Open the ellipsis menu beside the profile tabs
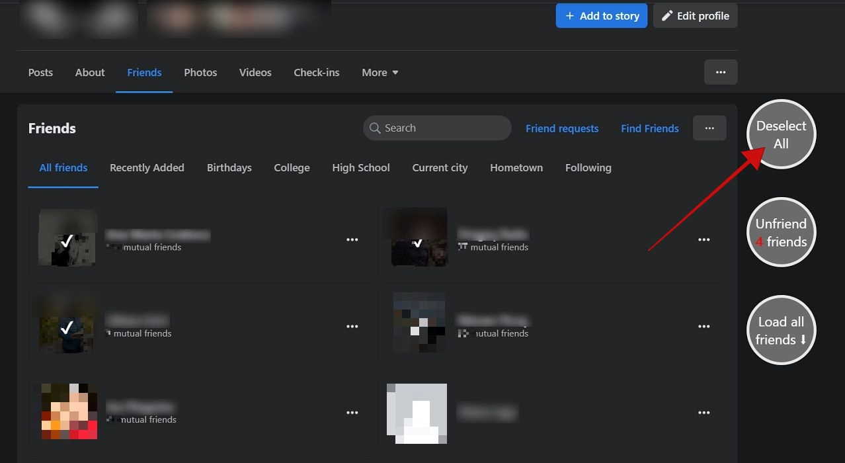 click(x=720, y=71)
